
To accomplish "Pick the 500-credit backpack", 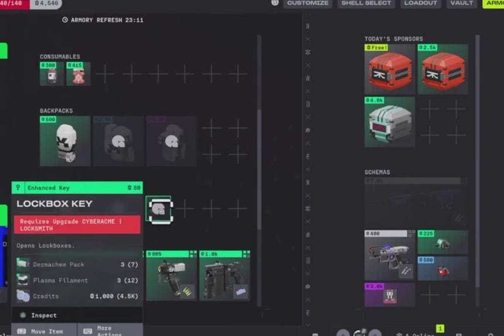I will (x=64, y=141).
